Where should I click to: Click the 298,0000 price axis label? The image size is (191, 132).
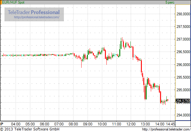coord(183,14)
